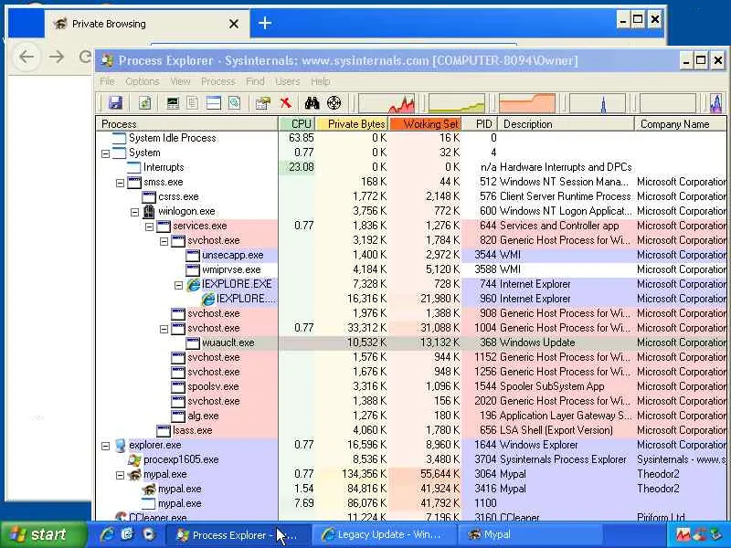Select the procexp1605.exe process

(x=410, y=459)
